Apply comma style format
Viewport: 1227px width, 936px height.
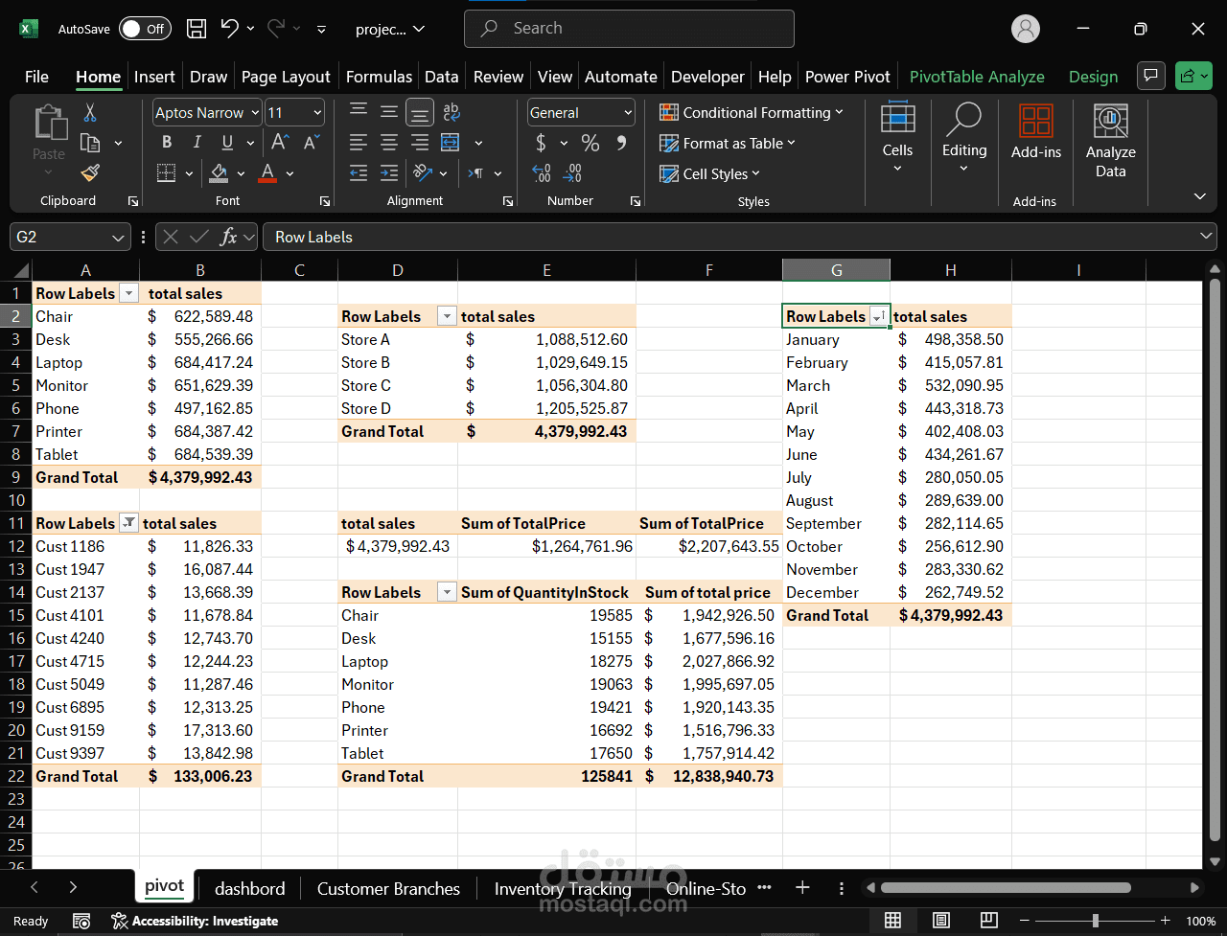click(621, 143)
